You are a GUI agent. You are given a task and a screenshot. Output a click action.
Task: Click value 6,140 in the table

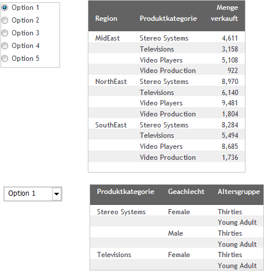(230, 93)
